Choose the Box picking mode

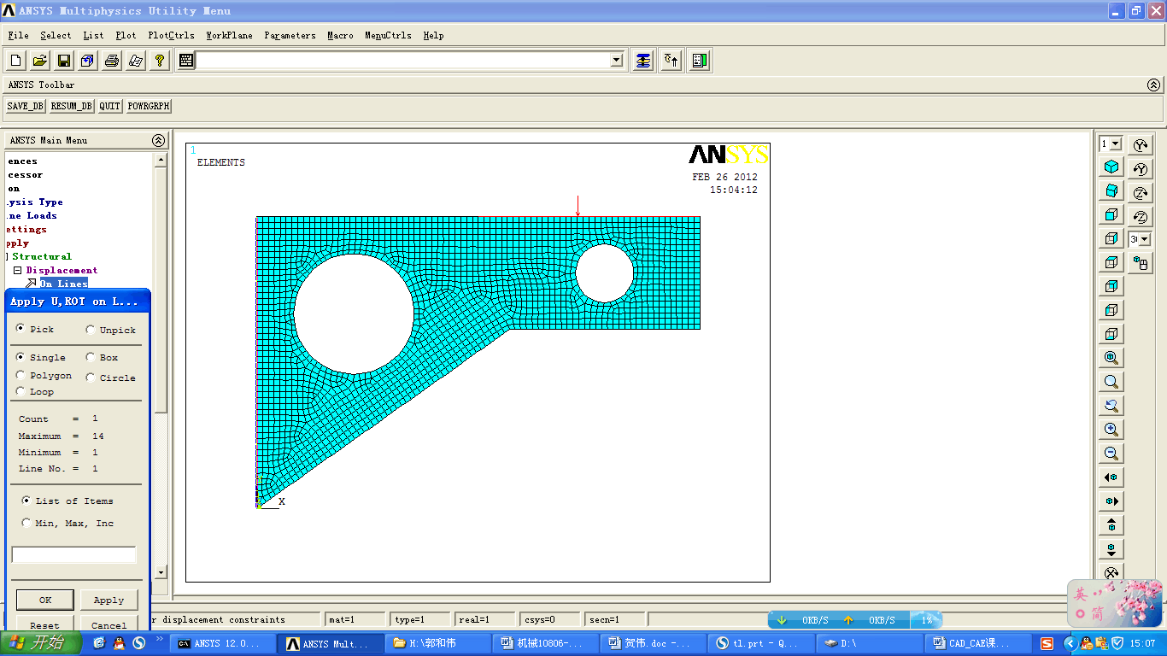click(91, 357)
